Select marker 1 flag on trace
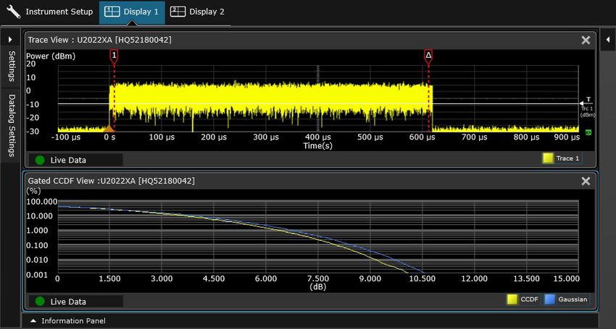This screenshot has width=616, height=329. (114, 56)
